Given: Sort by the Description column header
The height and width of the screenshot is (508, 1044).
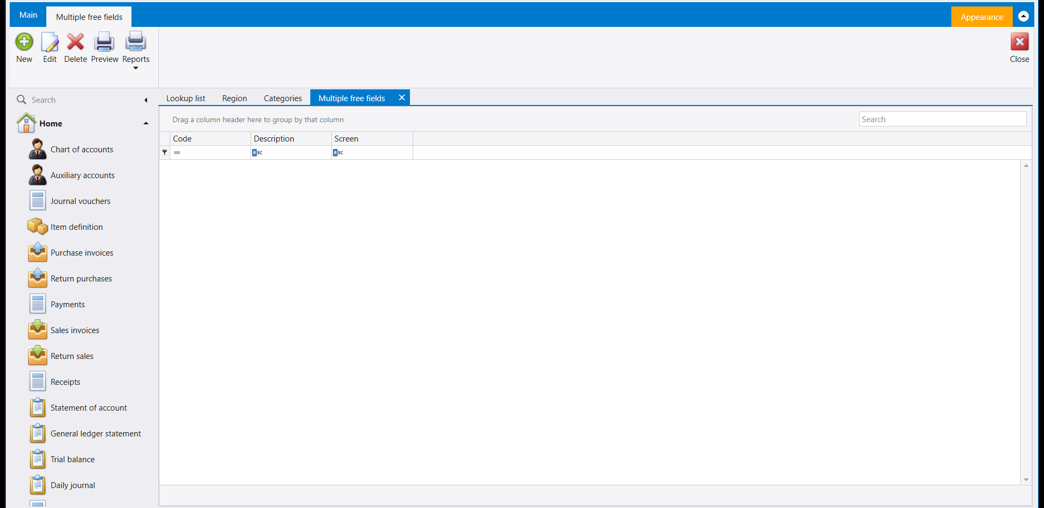Looking at the screenshot, I should point(291,139).
